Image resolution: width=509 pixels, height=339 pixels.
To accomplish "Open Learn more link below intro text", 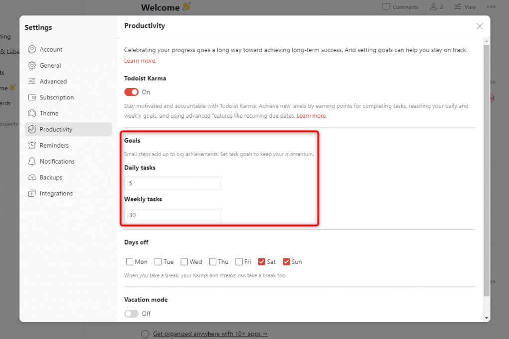I will [140, 61].
